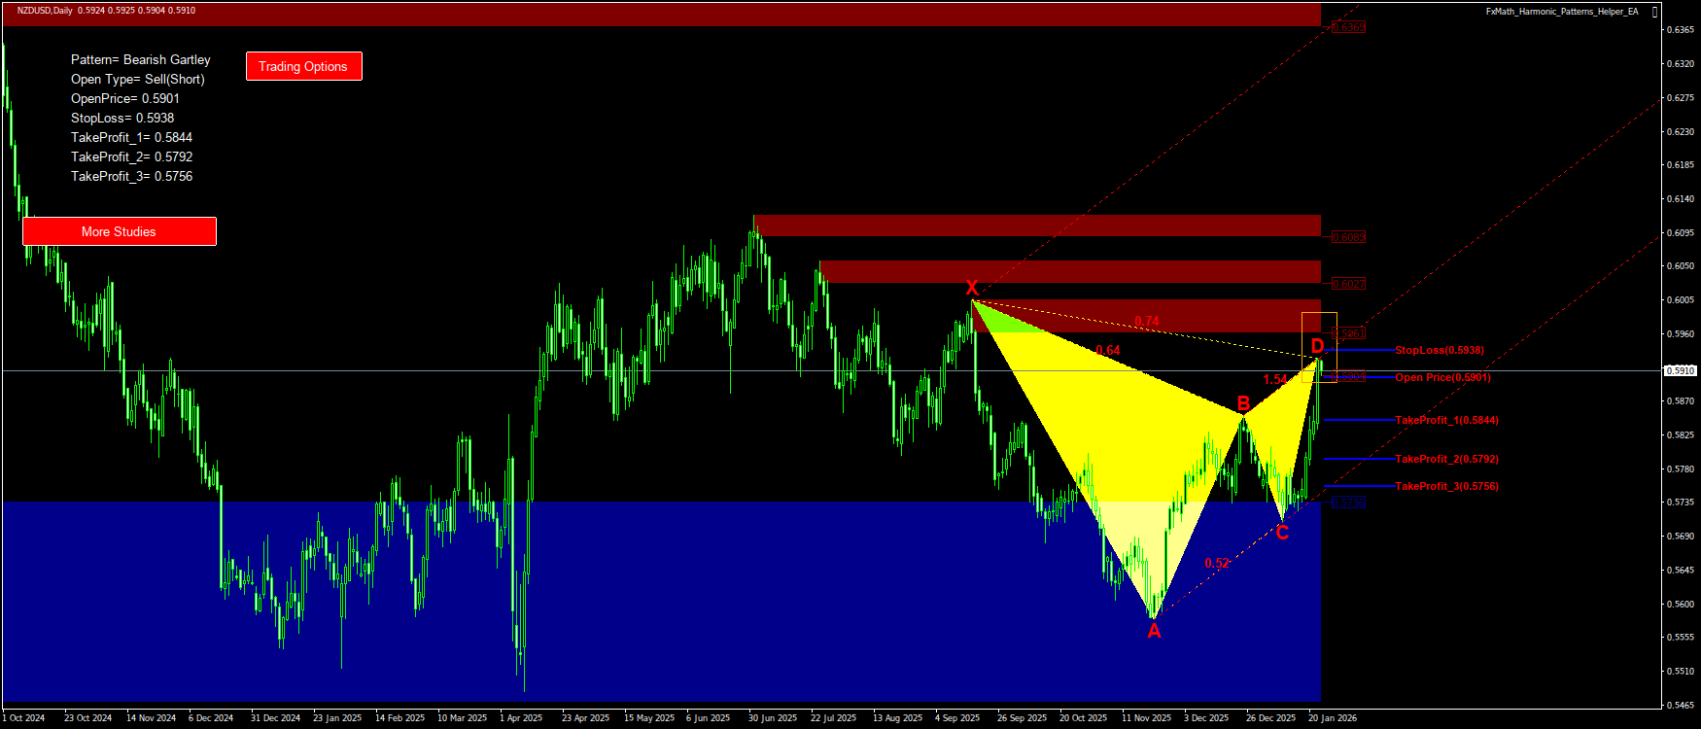Click the 0.6089 resistance zone price tag
This screenshot has width=1701, height=729.
pos(1349,237)
